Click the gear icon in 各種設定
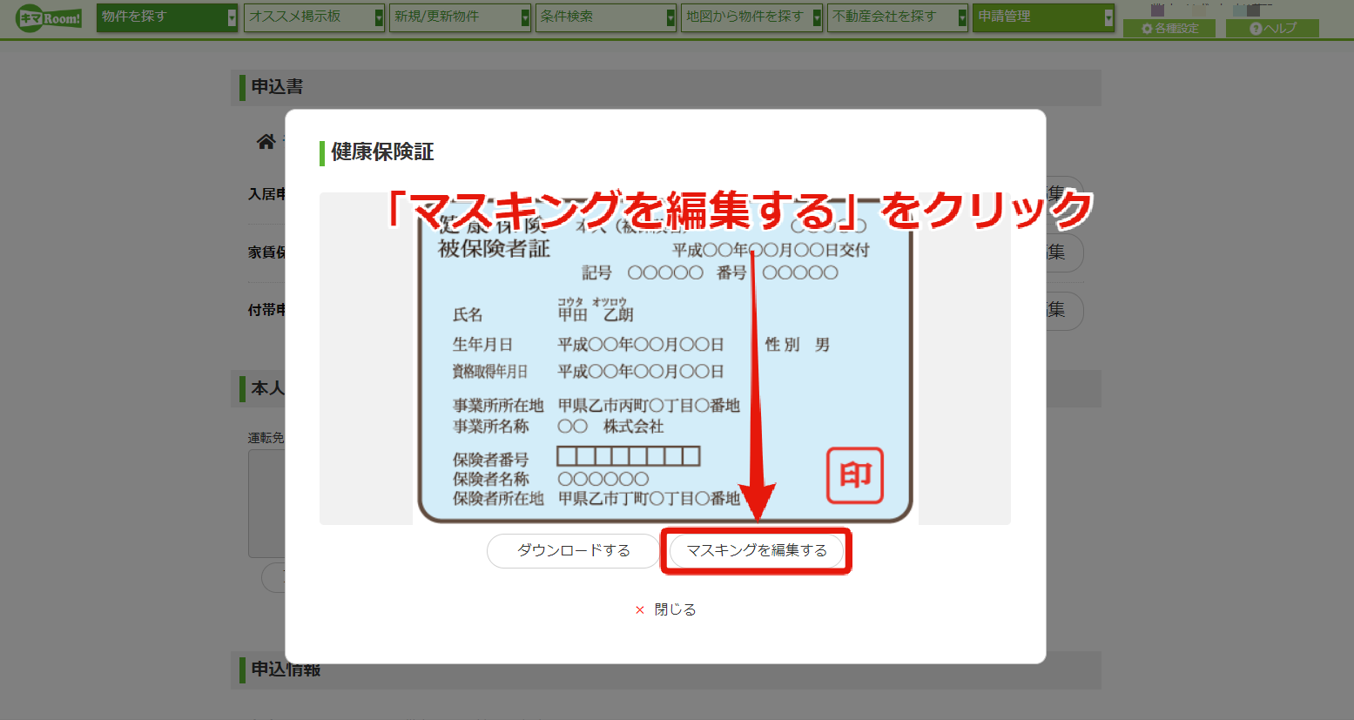This screenshot has height=720, width=1354. 1147,29
